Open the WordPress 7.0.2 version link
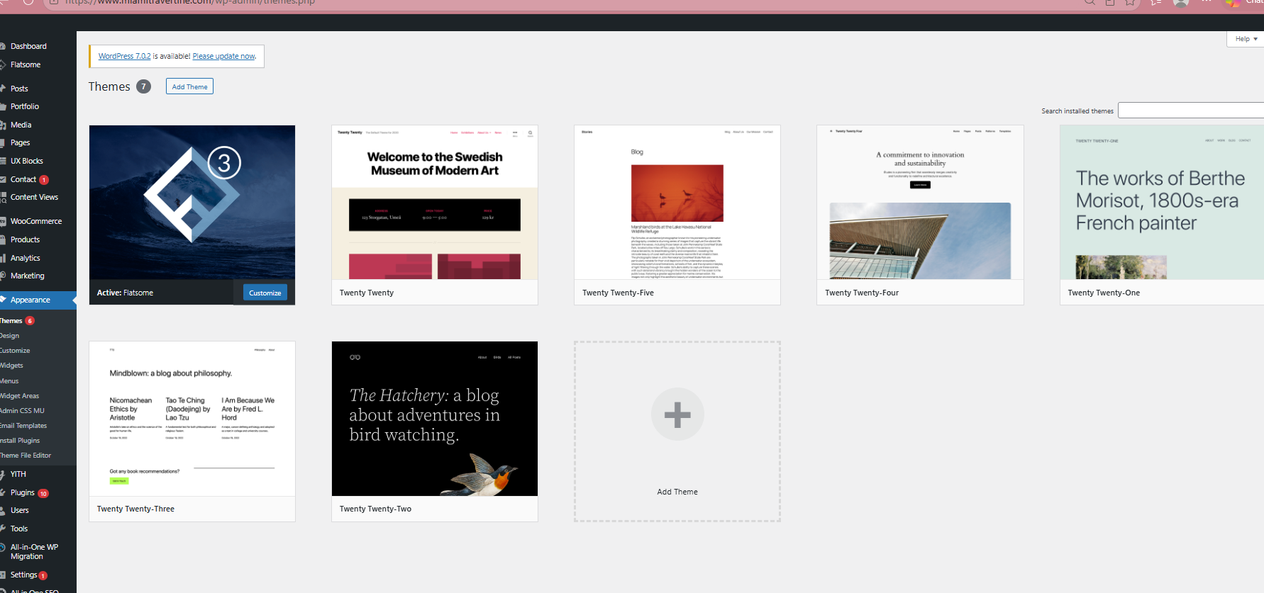The height and width of the screenshot is (593, 1264). 124,56
